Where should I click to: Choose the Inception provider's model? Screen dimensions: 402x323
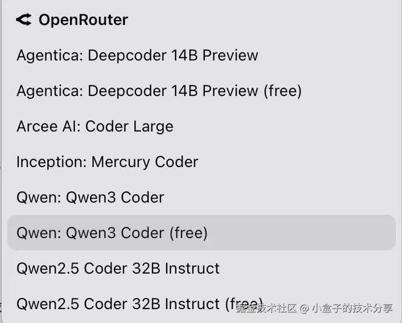[x=107, y=162]
